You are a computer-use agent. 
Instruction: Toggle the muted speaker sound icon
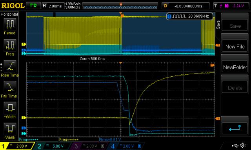point(243,145)
